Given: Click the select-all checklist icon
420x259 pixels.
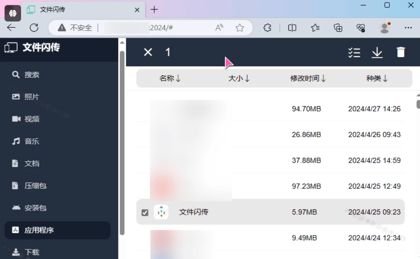Looking at the screenshot, I should [x=354, y=52].
